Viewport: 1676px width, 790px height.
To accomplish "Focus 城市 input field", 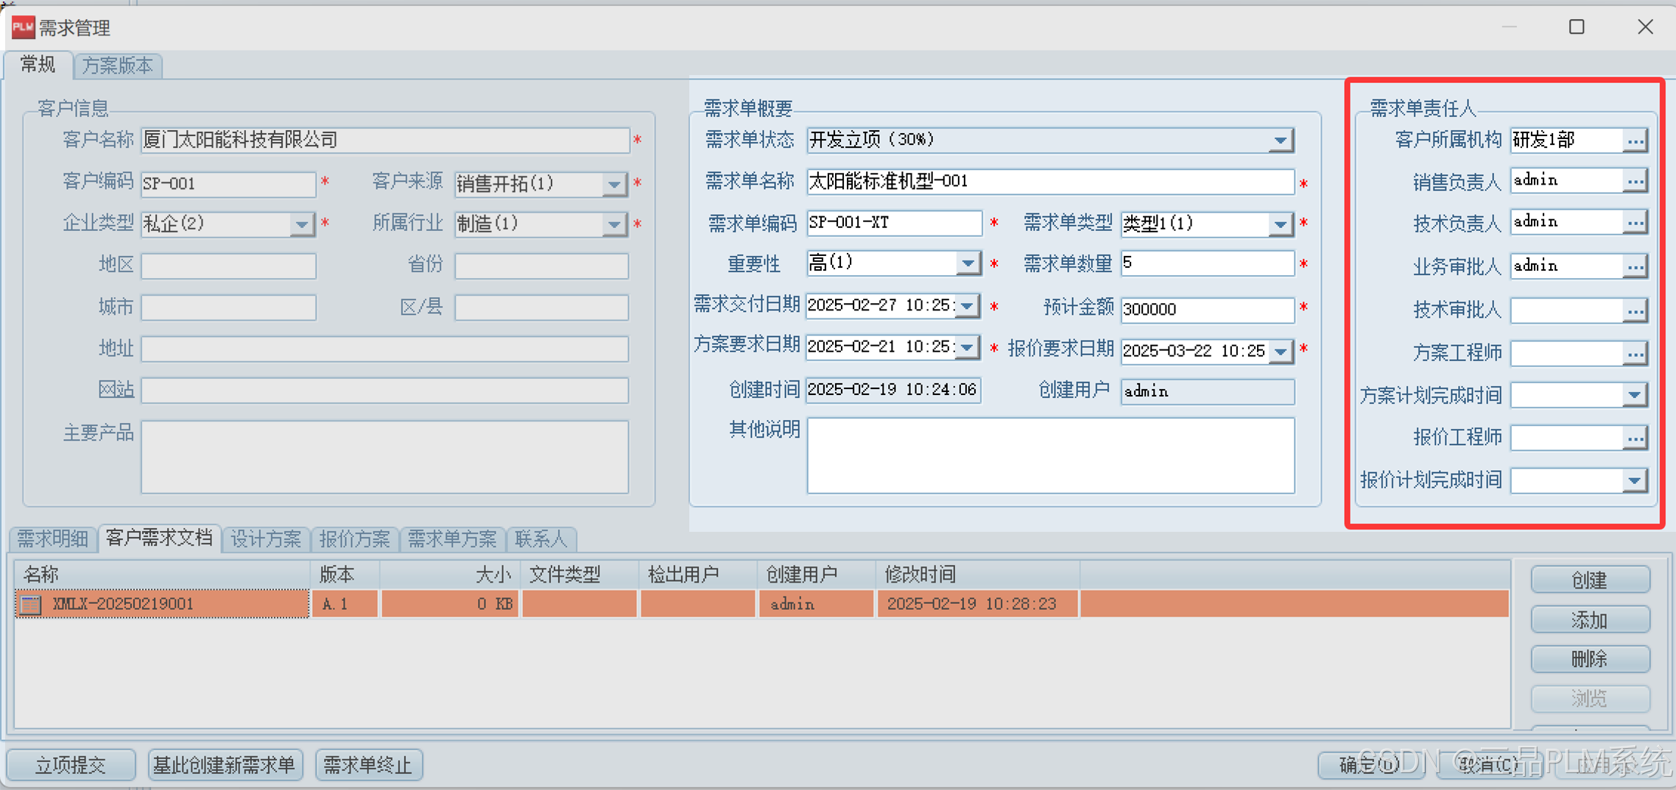I will (x=228, y=307).
